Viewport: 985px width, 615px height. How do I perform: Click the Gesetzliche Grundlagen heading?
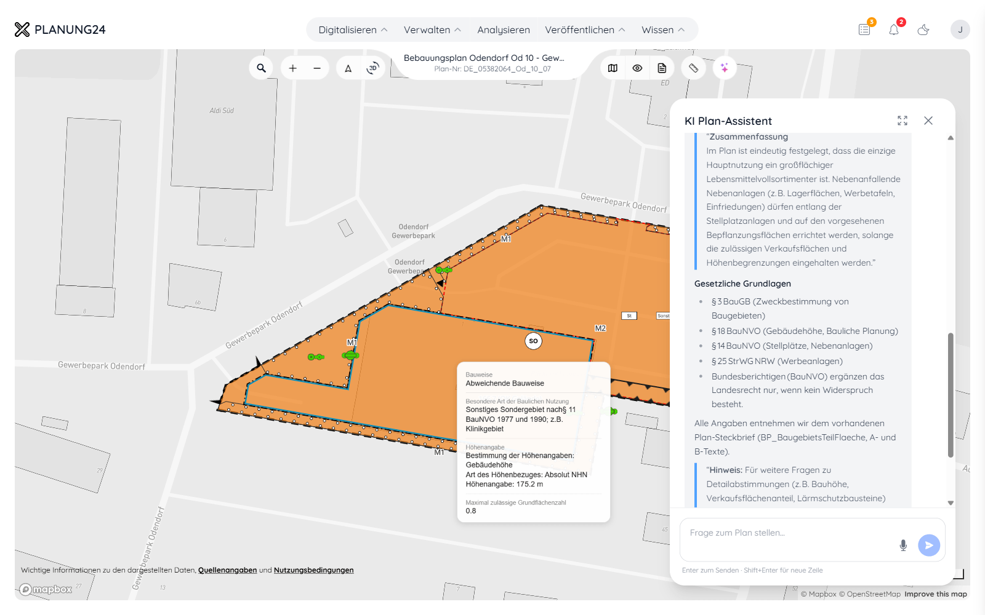pos(742,284)
